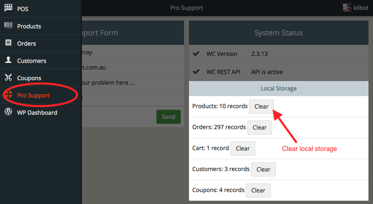Click the Customers person icon
Image resolution: width=373 pixels, height=204 pixels.
click(8, 60)
